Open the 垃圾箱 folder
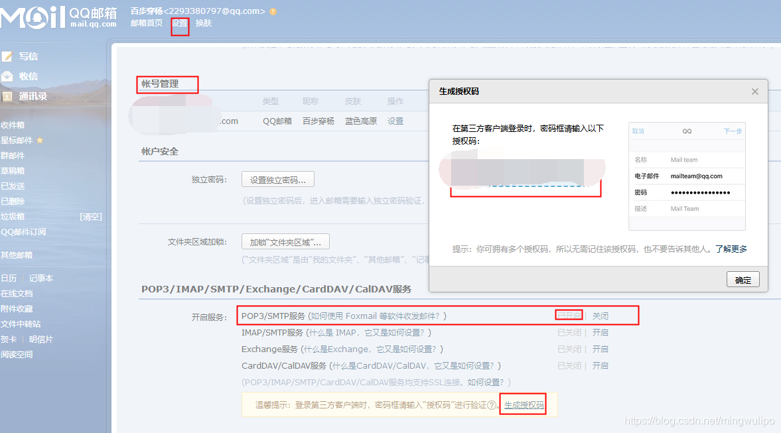The image size is (781, 433). pyautogui.click(x=13, y=216)
